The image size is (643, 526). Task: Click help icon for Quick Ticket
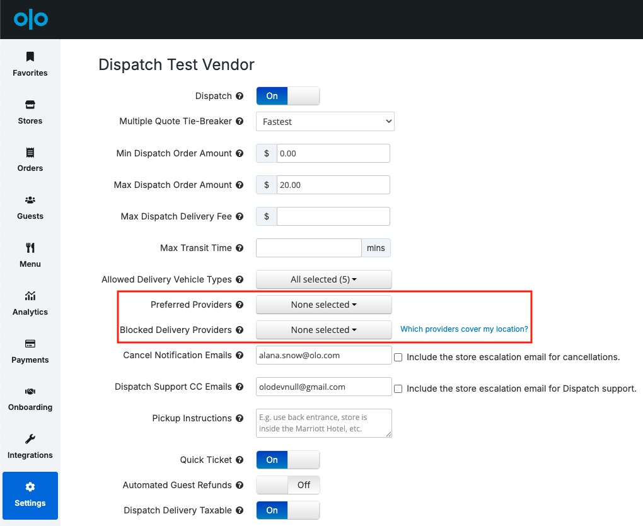(x=240, y=460)
